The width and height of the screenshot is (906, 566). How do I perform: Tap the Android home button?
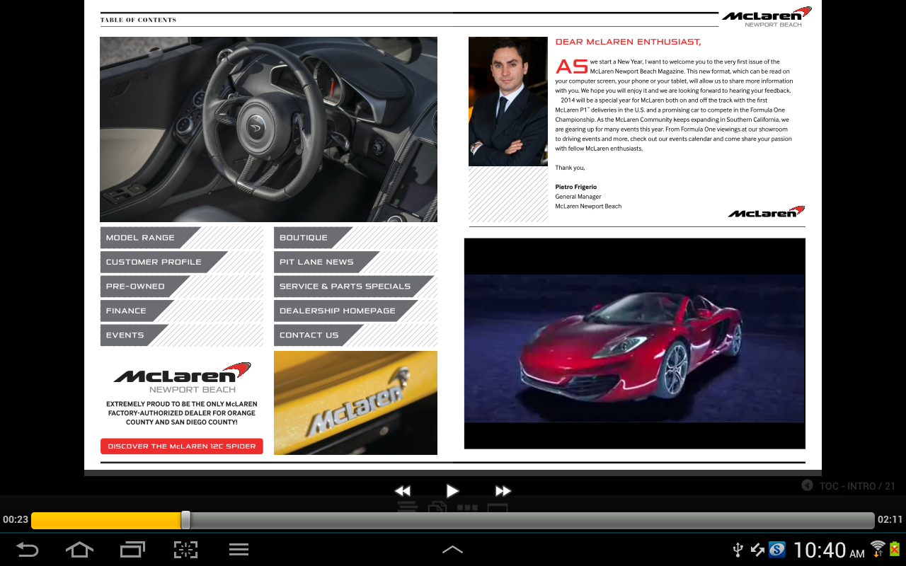79,550
